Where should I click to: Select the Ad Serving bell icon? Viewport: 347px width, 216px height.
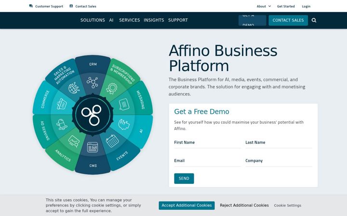point(62,124)
